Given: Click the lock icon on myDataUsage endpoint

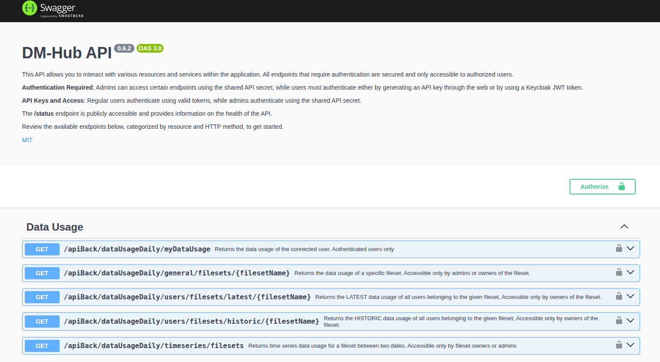Looking at the screenshot, I should point(619,248).
